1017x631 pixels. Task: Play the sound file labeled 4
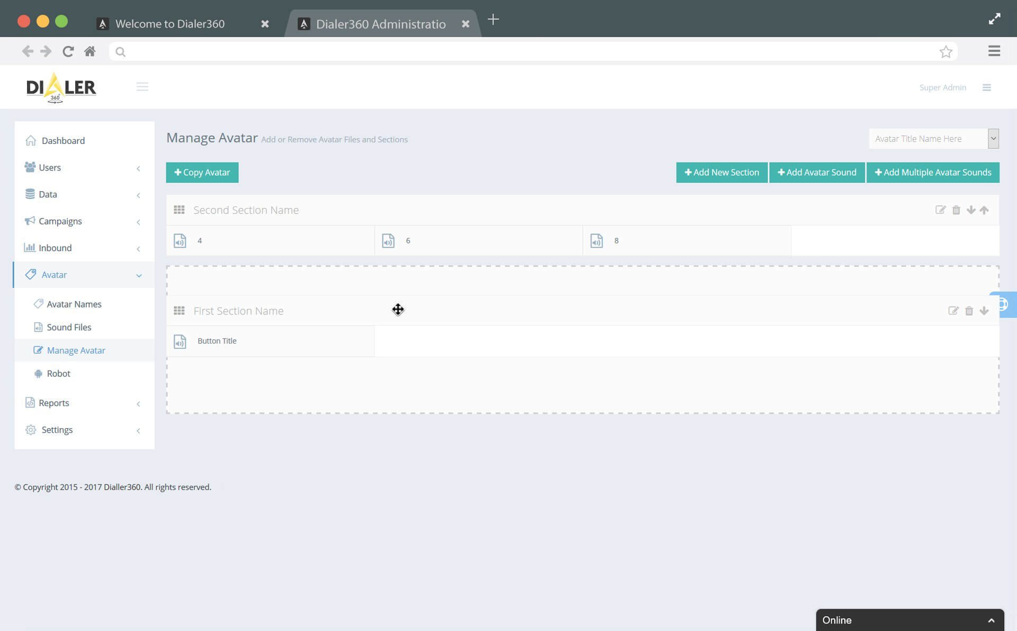click(x=179, y=240)
